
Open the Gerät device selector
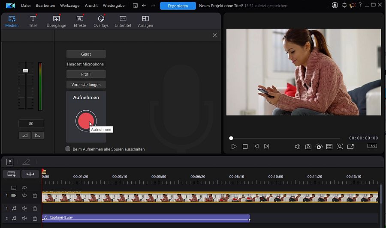coord(86,54)
